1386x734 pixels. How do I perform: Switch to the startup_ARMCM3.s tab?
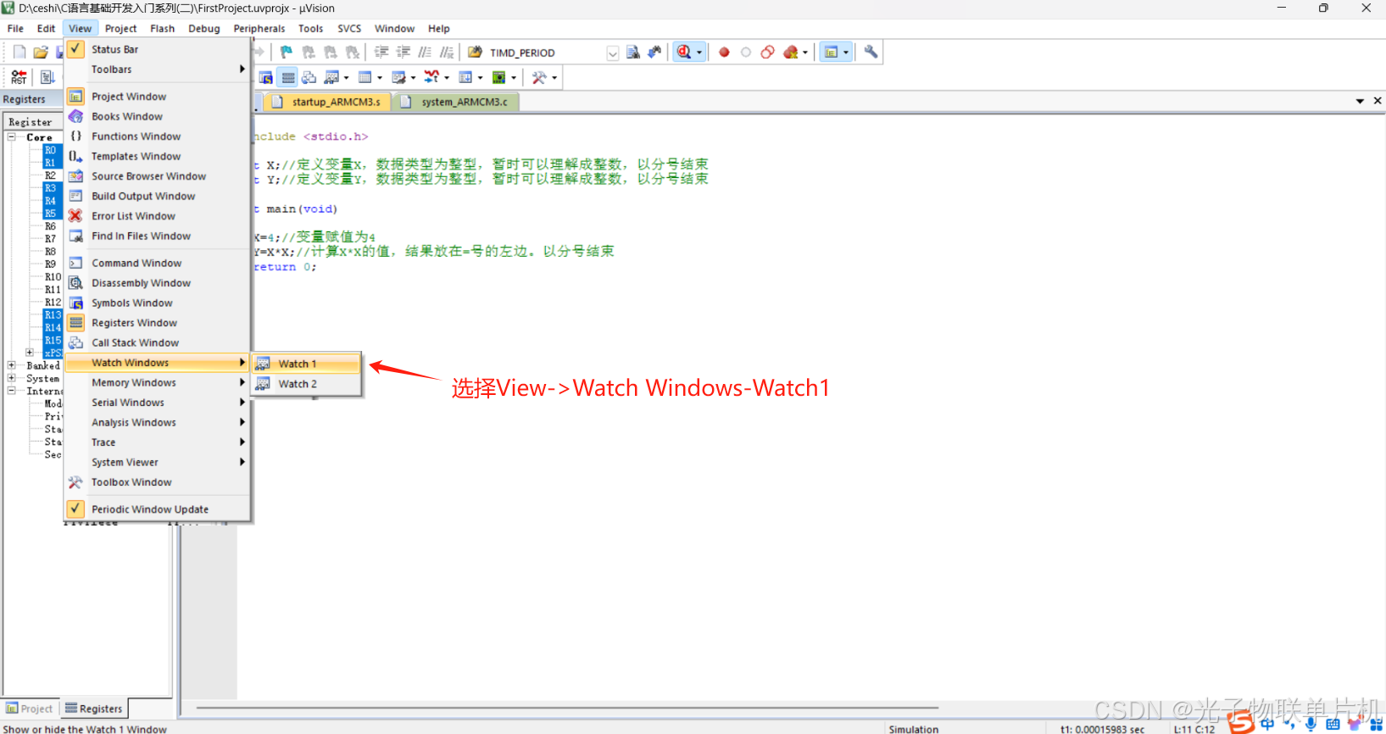327,102
